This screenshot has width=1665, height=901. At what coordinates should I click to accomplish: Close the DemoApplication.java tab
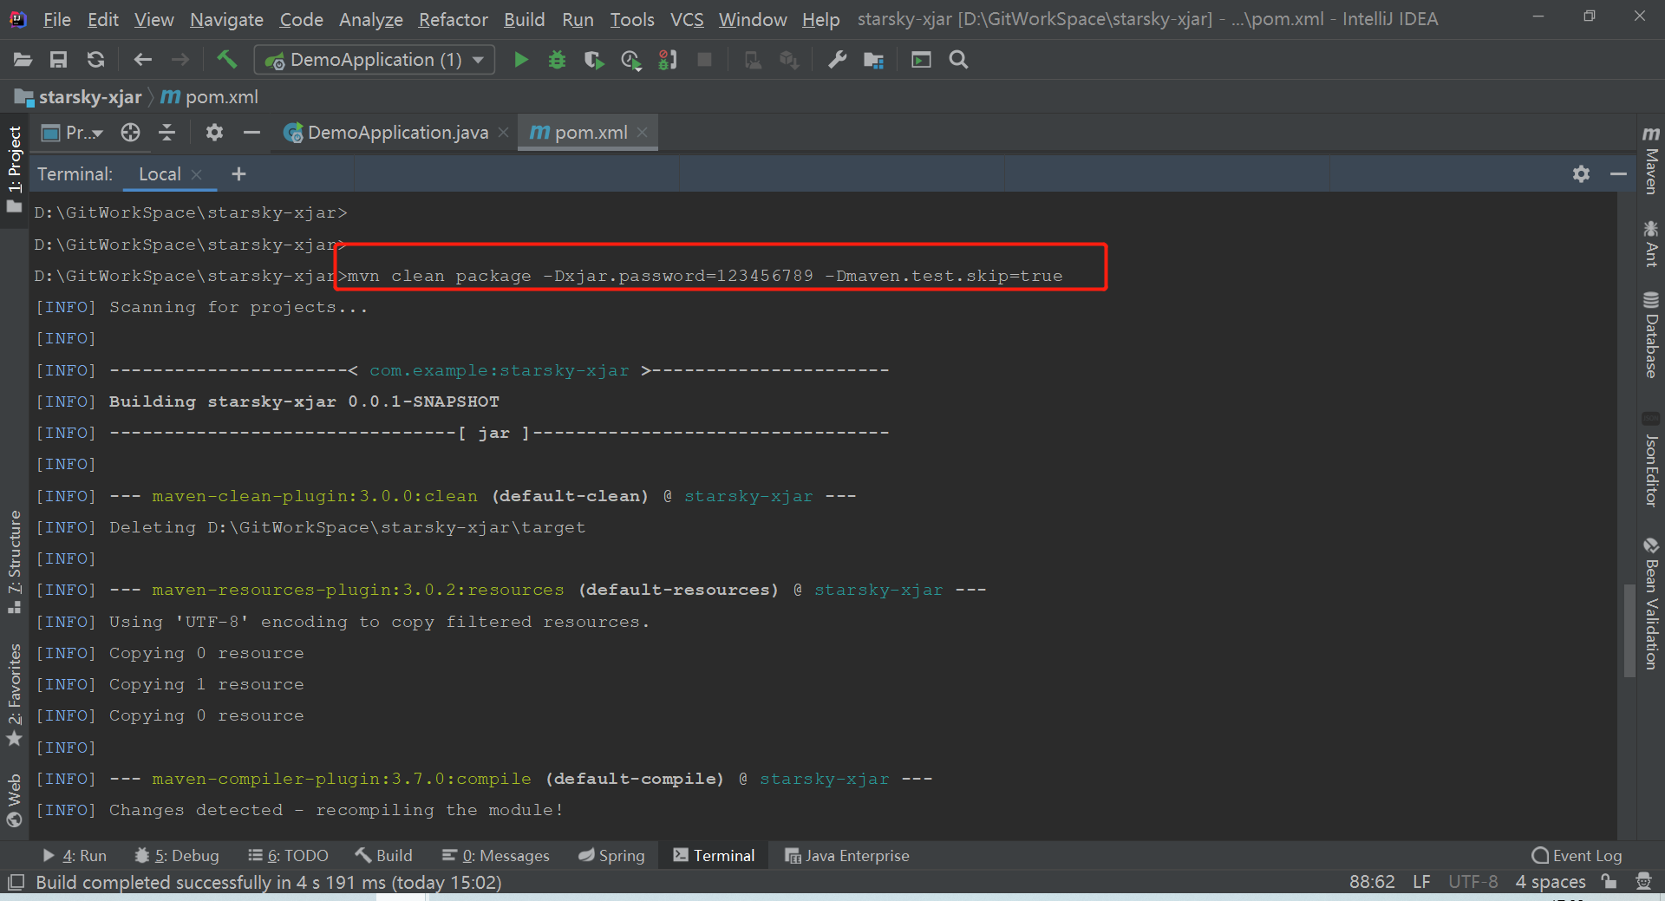click(x=503, y=133)
